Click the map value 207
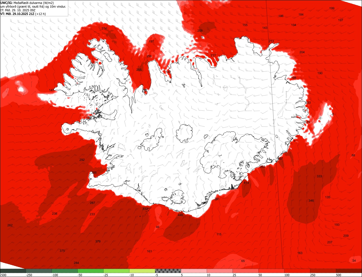This screenshot has height=277, width=362. (330, 242)
